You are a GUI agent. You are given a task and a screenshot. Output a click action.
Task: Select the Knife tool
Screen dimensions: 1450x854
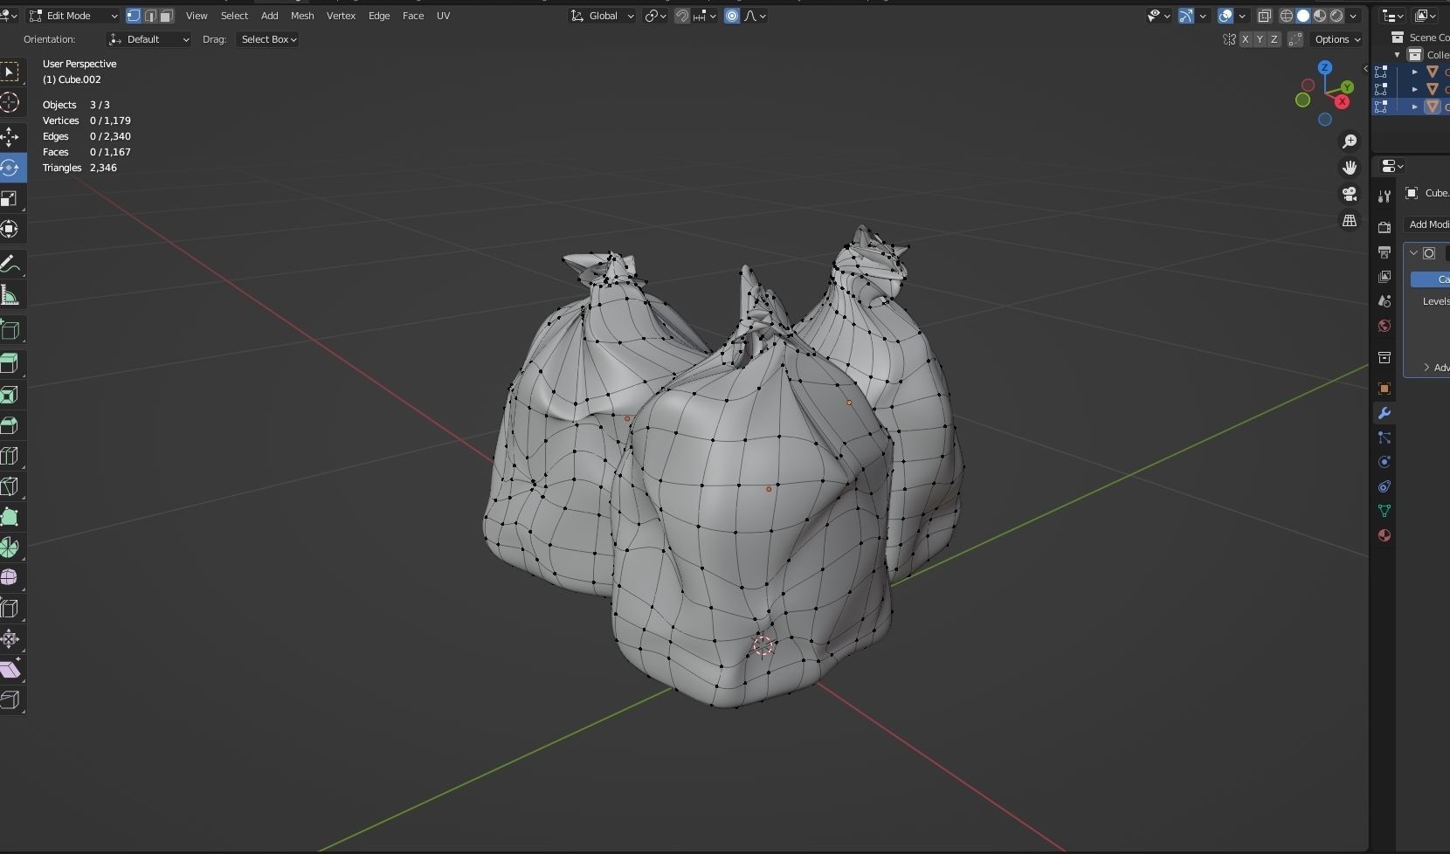tap(10, 486)
